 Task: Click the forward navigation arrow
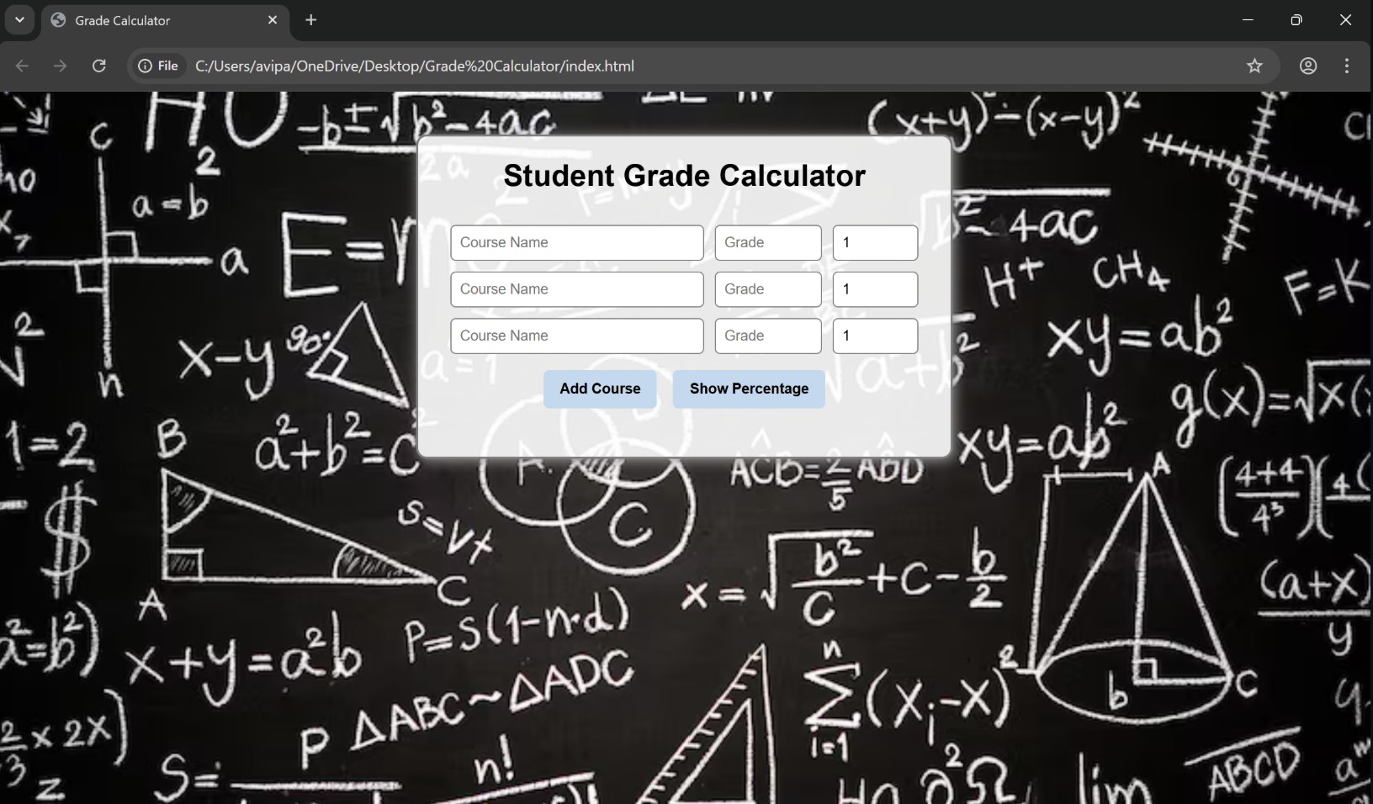60,66
